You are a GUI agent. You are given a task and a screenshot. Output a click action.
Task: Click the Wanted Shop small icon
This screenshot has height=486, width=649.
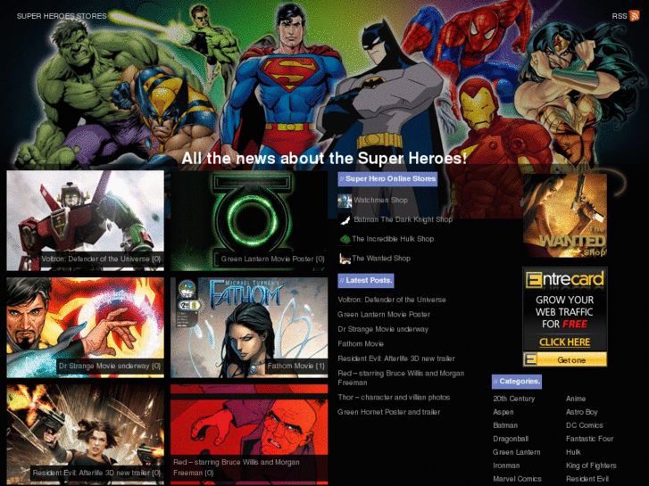345,259
